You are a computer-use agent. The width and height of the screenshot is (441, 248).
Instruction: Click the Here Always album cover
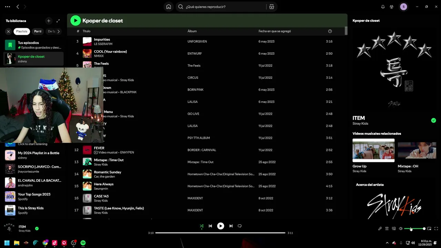pos(87,186)
